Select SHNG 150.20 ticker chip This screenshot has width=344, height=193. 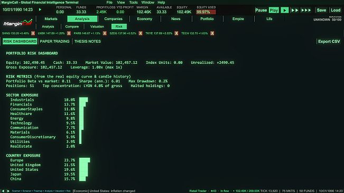(15, 33)
